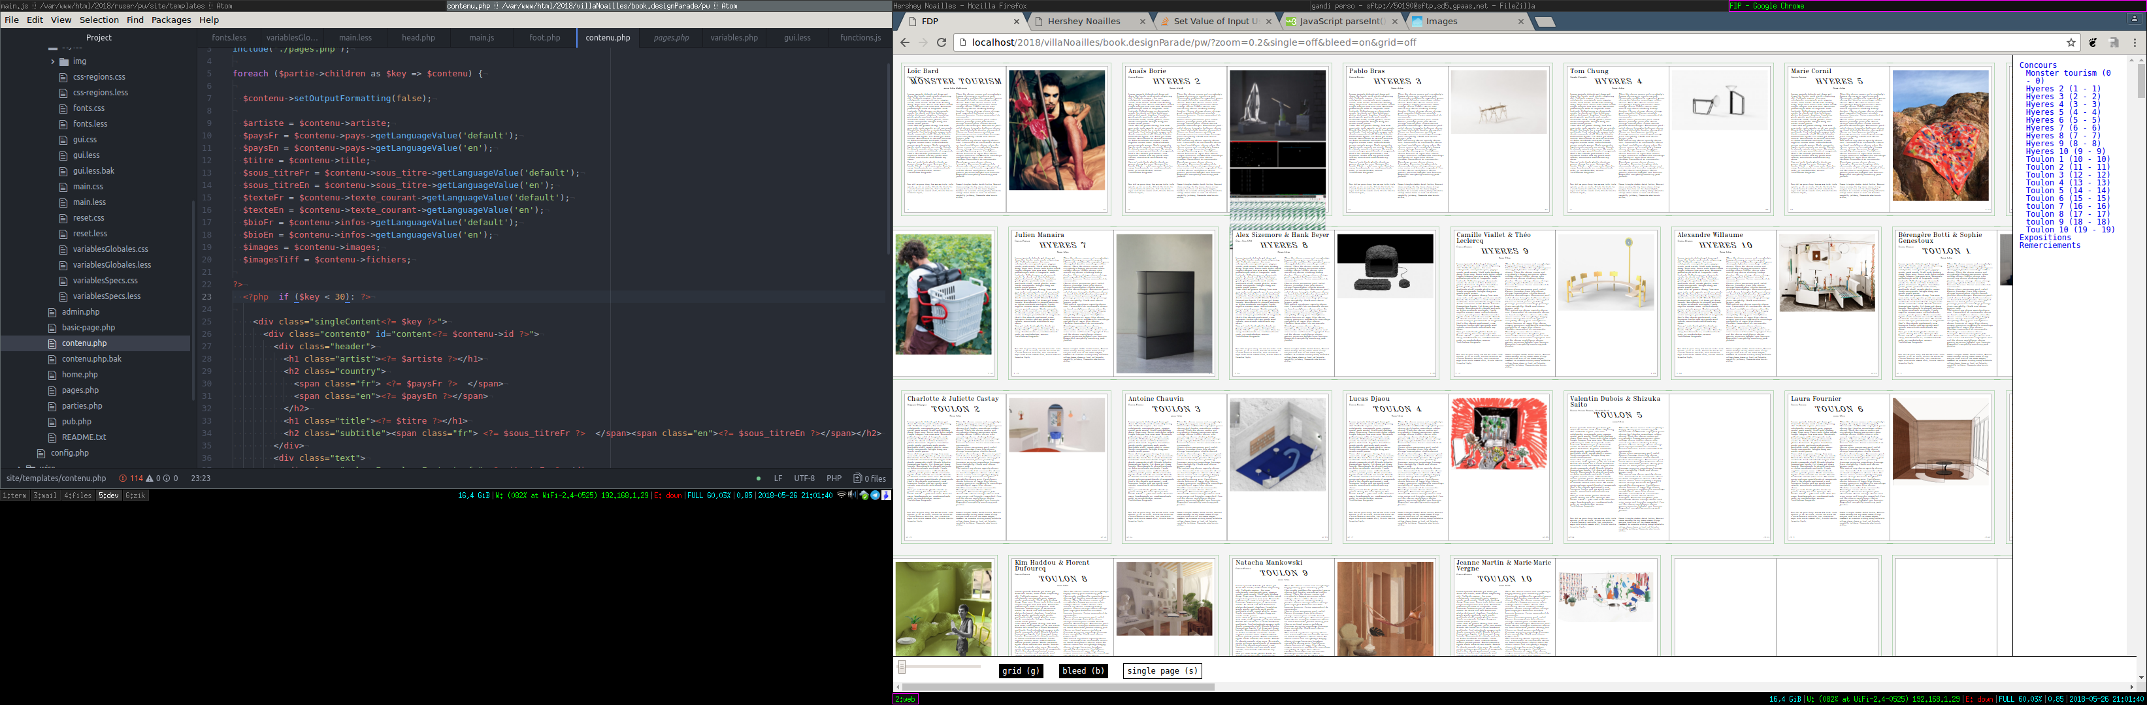Reload the localhost page
Image resolution: width=2147 pixels, height=705 pixels.
coord(941,42)
